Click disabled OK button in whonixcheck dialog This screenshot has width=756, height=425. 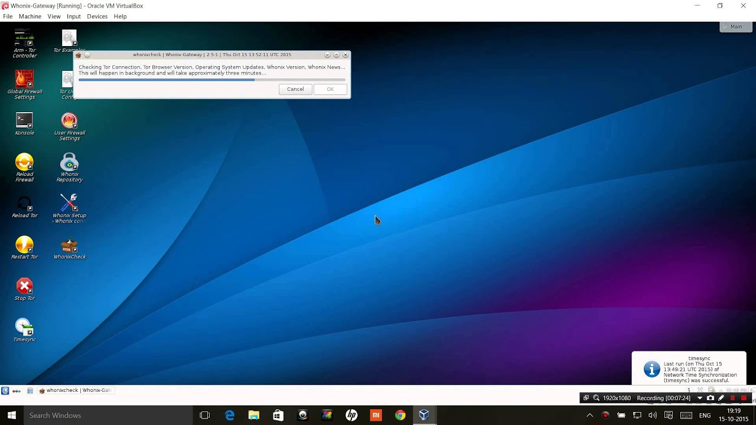pyautogui.click(x=330, y=89)
